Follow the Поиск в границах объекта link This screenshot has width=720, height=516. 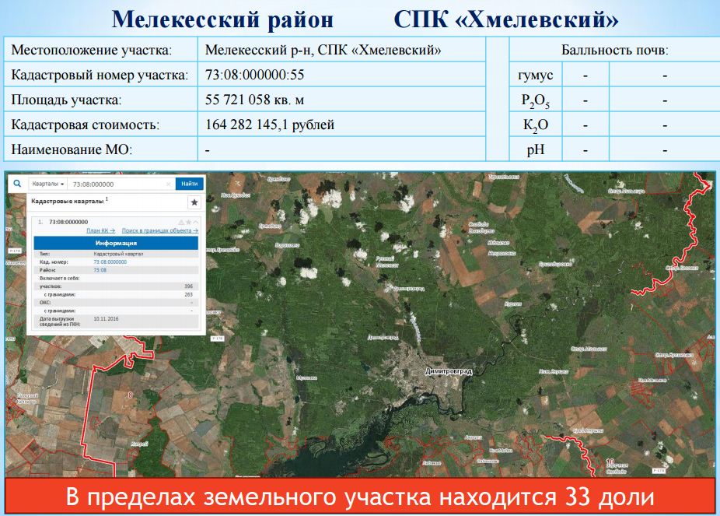tap(159, 231)
